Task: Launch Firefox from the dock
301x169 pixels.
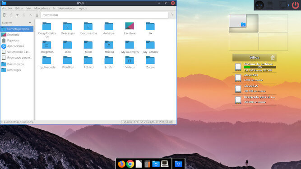Action: point(121,164)
